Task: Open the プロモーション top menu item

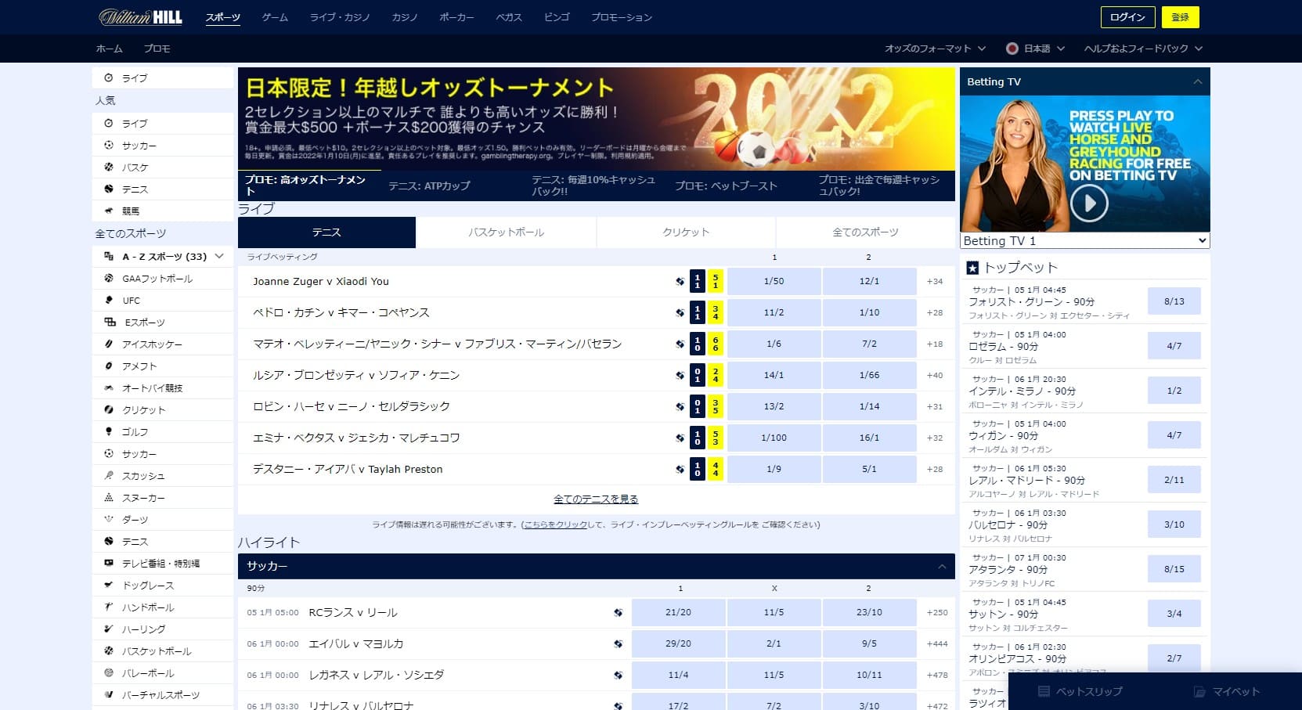Action: point(622,17)
